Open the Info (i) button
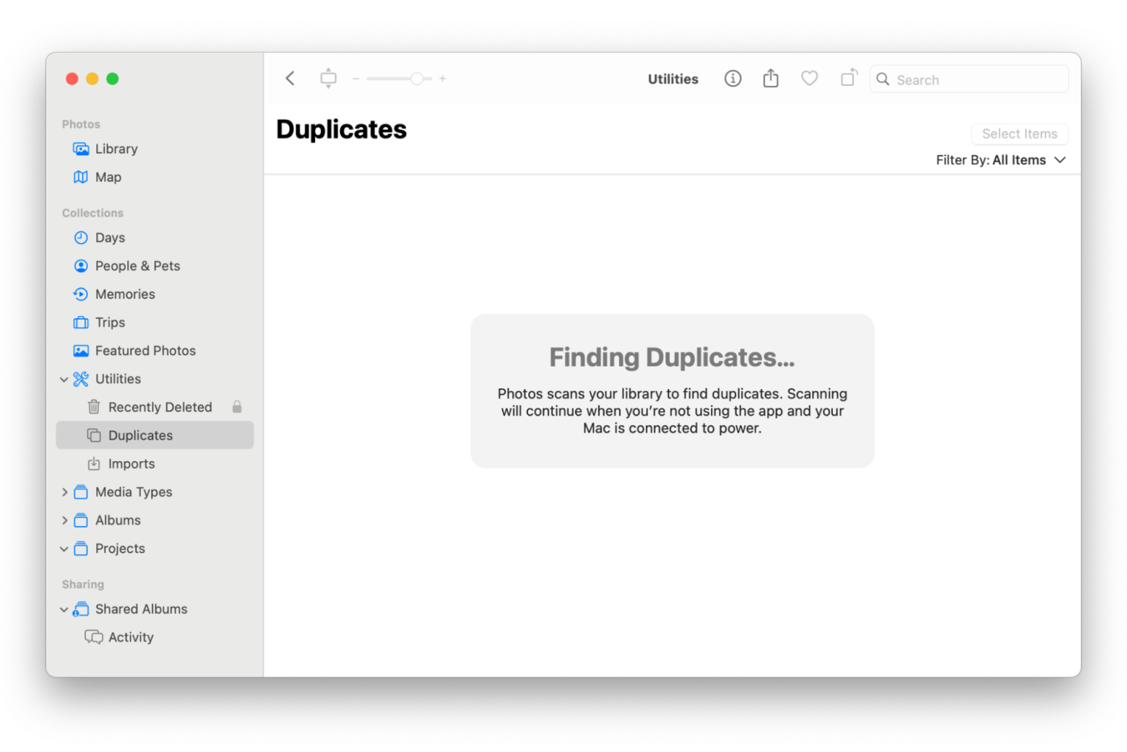Image resolution: width=1127 pixels, height=752 pixels. (733, 79)
